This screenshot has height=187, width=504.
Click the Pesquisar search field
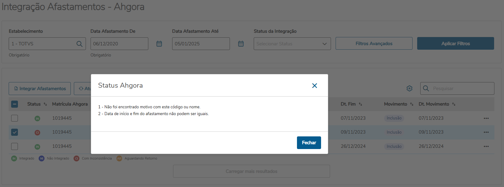click(x=461, y=89)
